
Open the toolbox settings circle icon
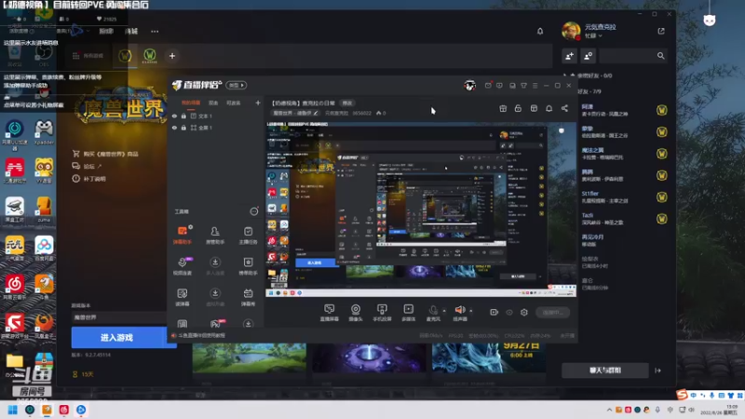[x=254, y=211]
